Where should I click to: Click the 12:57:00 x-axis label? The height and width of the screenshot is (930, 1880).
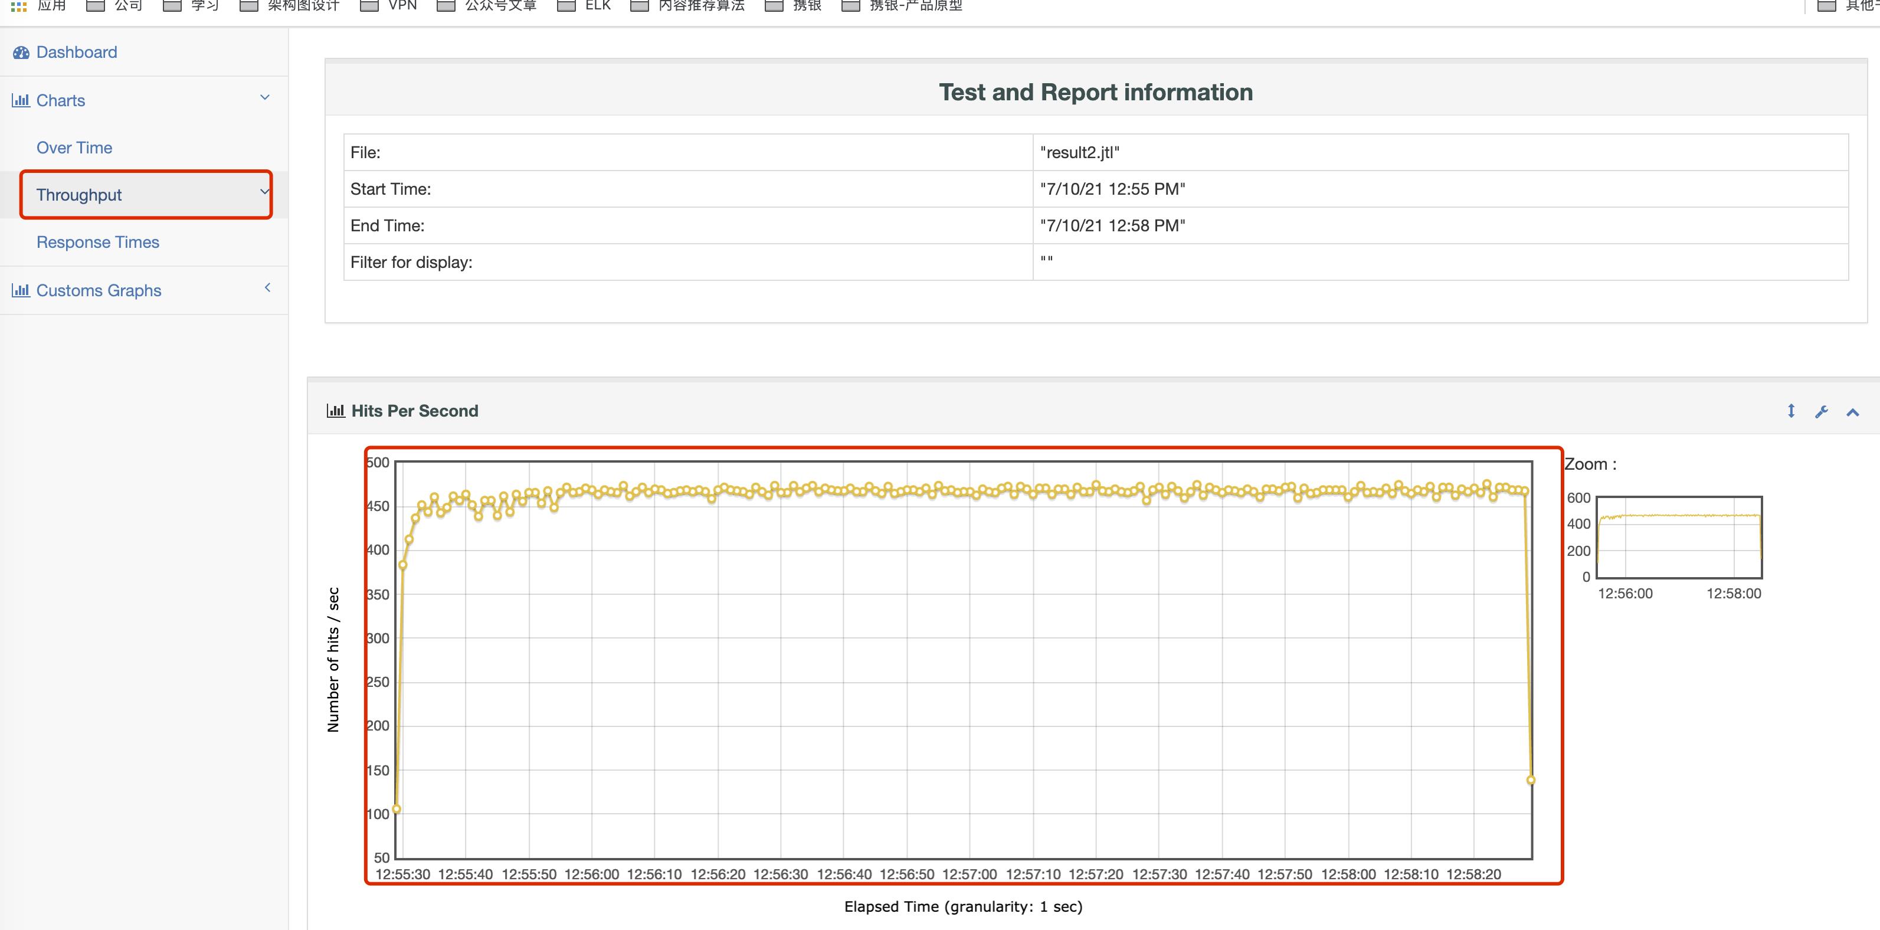point(969,874)
